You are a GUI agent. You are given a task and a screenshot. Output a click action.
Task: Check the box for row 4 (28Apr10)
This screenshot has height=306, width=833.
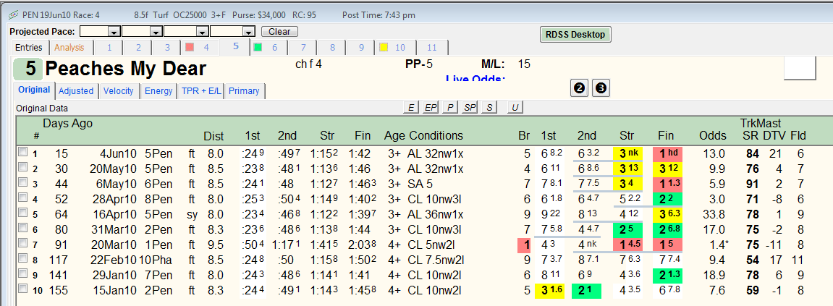[x=23, y=197]
